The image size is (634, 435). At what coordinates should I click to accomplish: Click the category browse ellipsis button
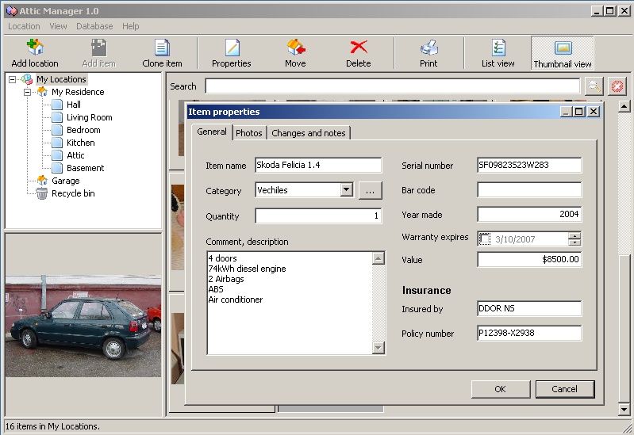(370, 190)
